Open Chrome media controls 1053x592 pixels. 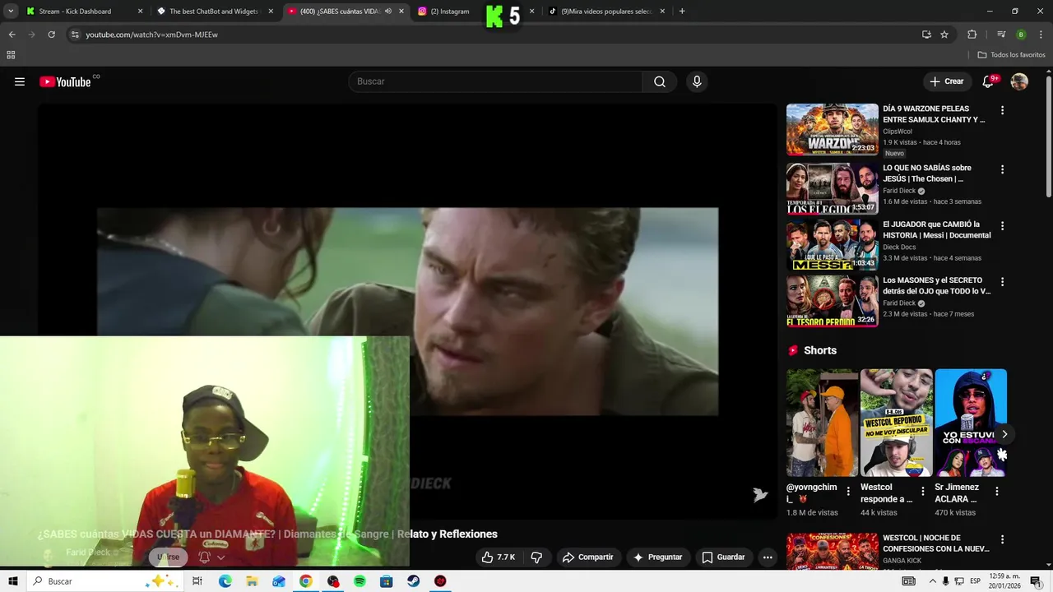pos(1001,35)
